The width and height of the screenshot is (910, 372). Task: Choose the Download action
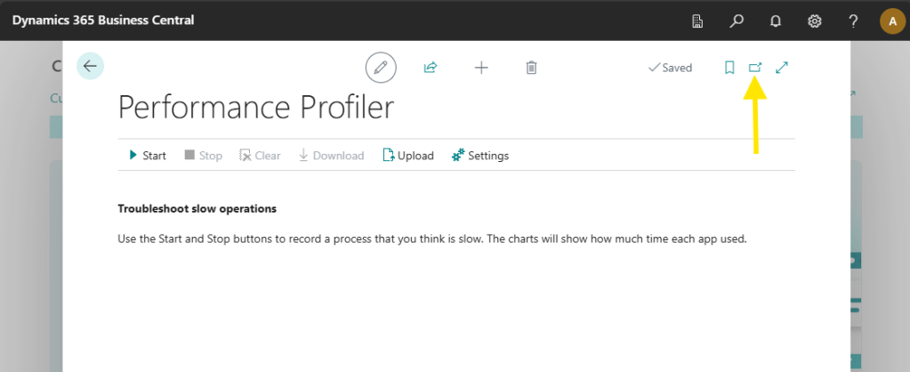coord(330,156)
